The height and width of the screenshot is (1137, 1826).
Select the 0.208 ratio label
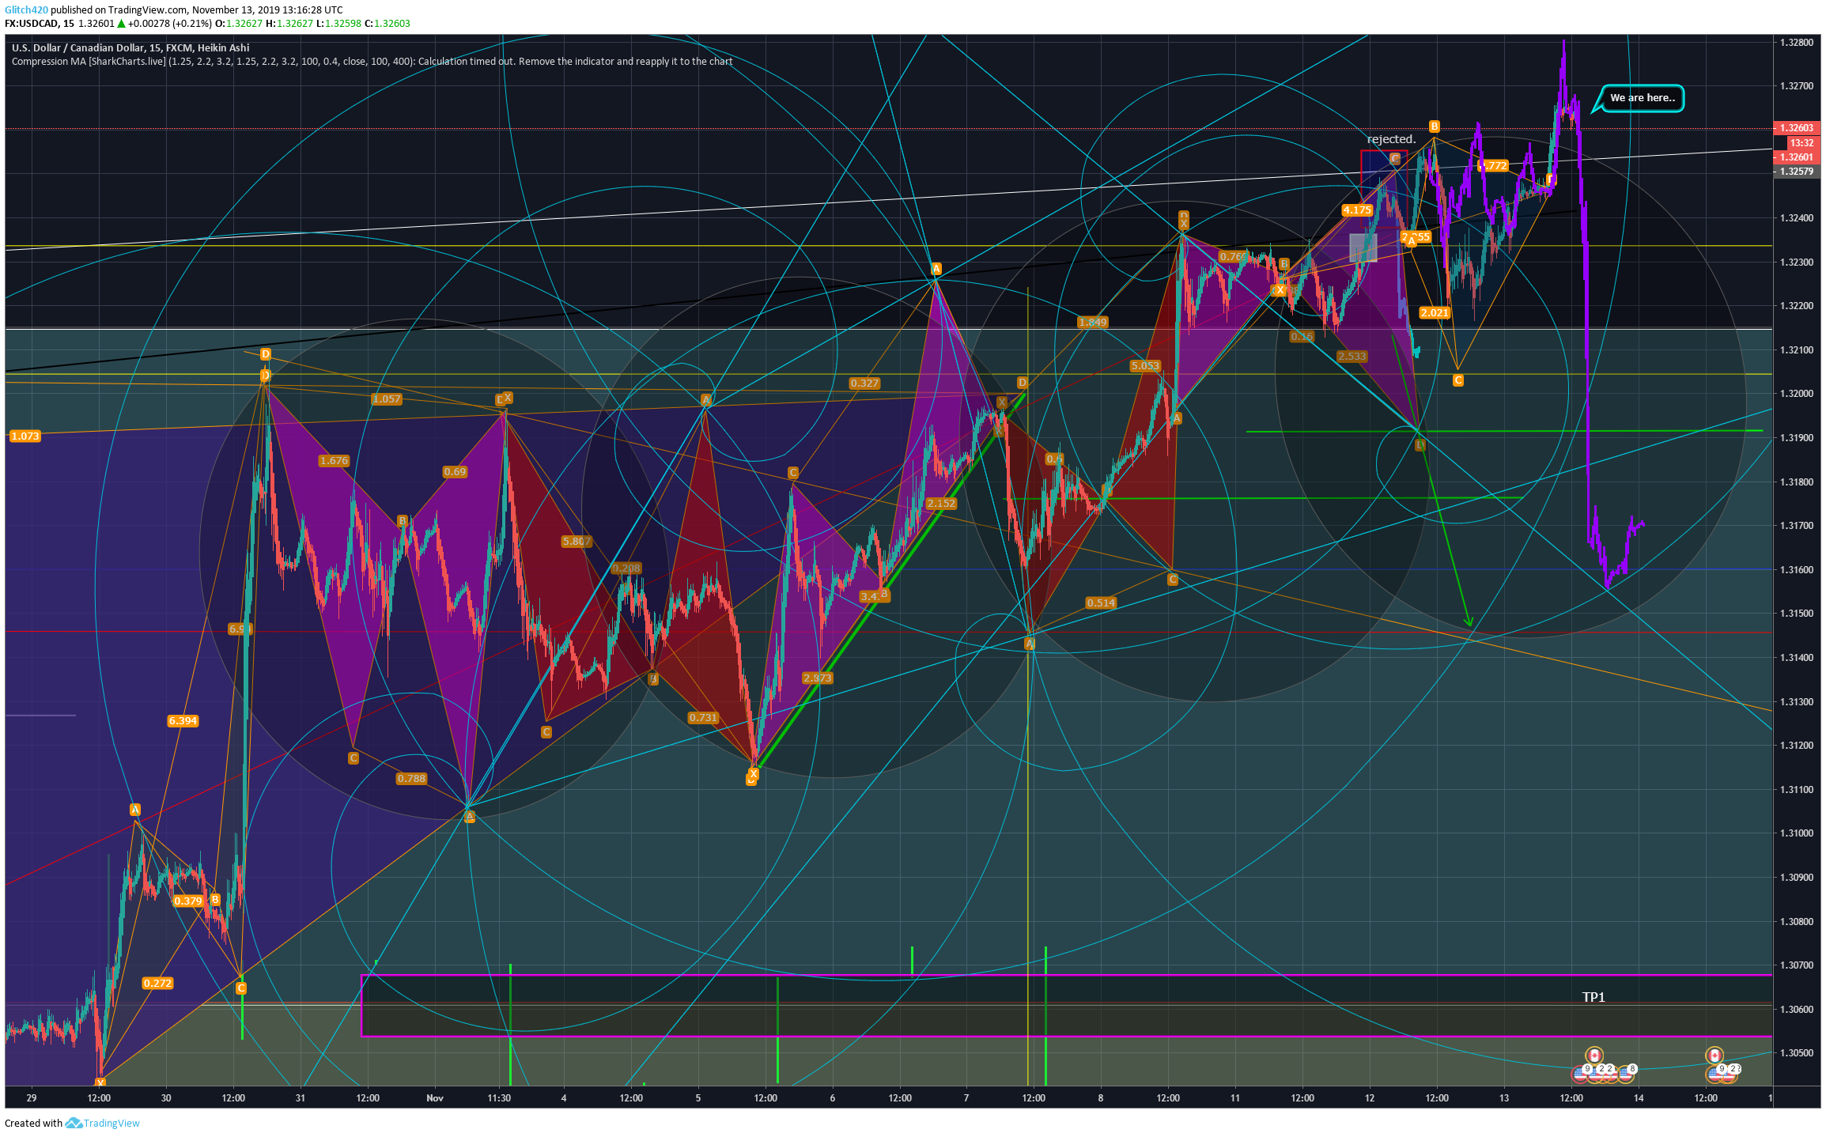coord(627,568)
